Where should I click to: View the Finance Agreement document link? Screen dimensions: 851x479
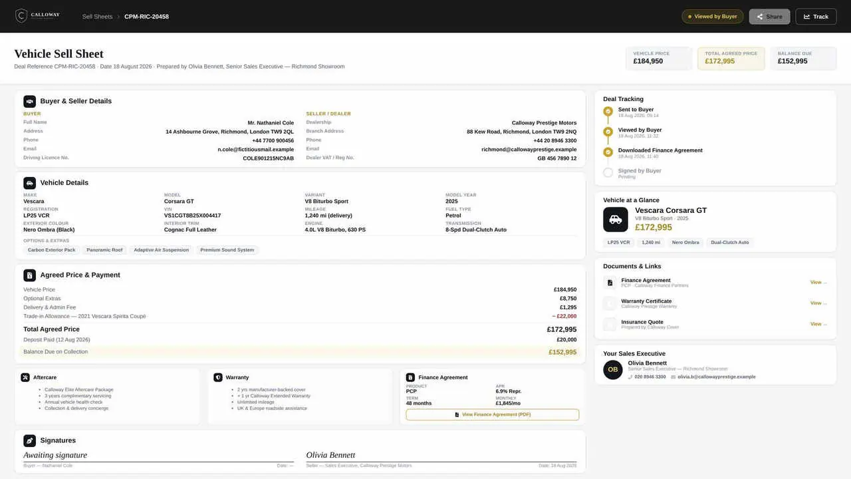click(x=818, y=283)
